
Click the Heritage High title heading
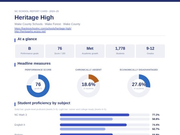click(x=34, y=17)
